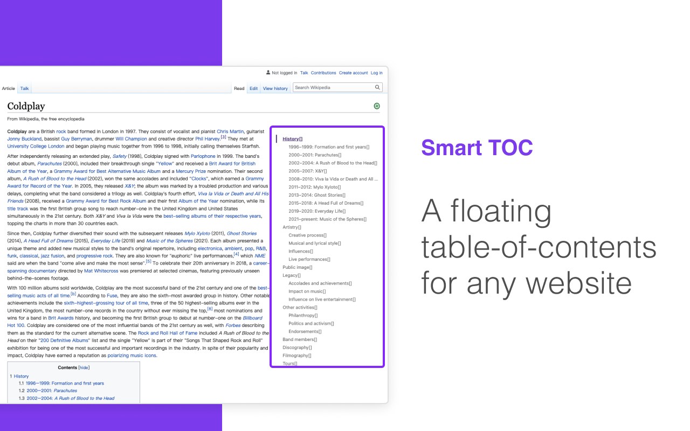Open the Mylo Xyloto link in article text
The width and height of the screenshot is (690, 431).
tap(197, 234)
